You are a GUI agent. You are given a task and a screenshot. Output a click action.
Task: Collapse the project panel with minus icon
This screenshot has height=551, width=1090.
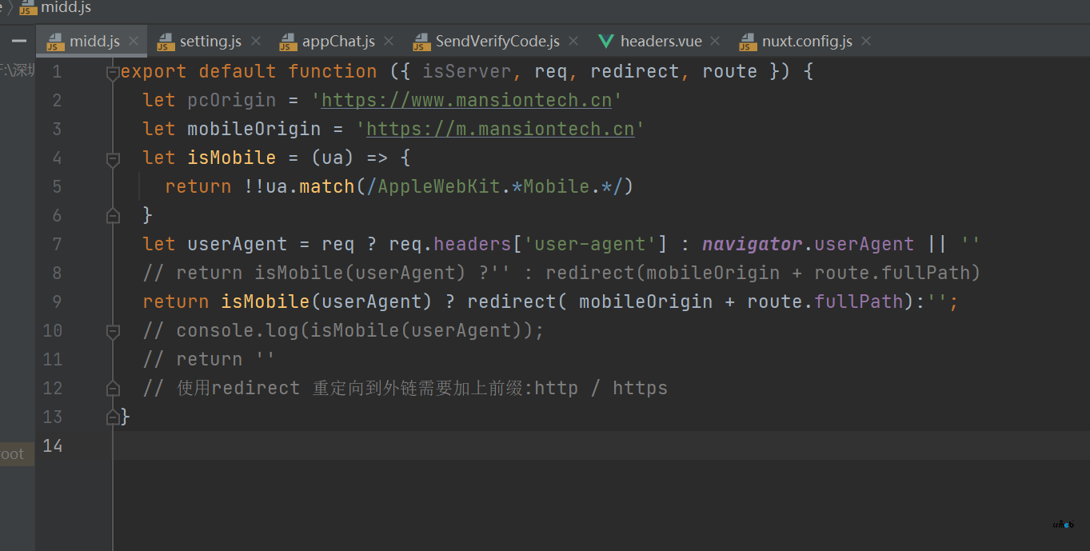pyautogui.click(x=19, y=41)
